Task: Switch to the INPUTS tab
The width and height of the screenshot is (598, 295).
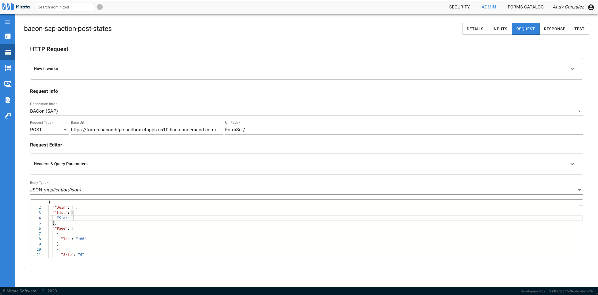Action: coord(500,29)
